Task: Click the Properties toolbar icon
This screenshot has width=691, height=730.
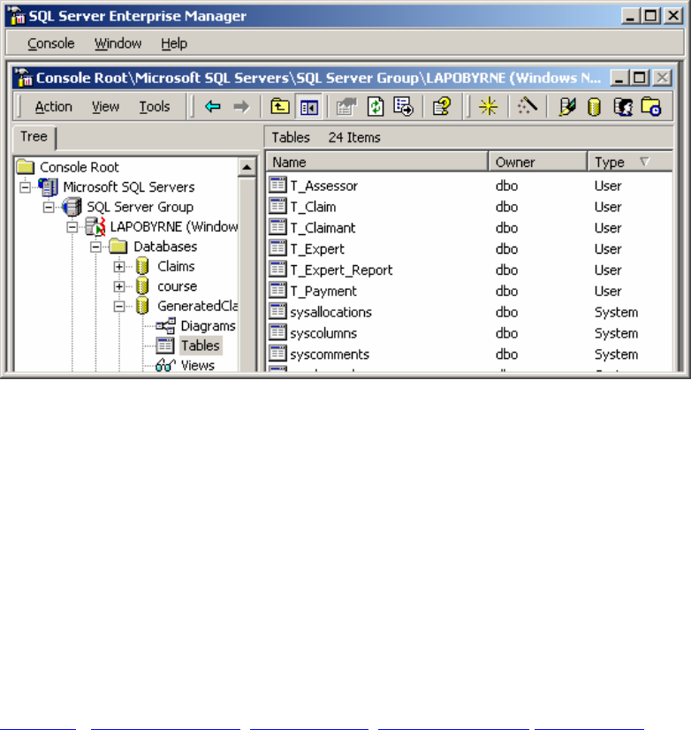Action: pyautogui.click(x=346, y=107)
